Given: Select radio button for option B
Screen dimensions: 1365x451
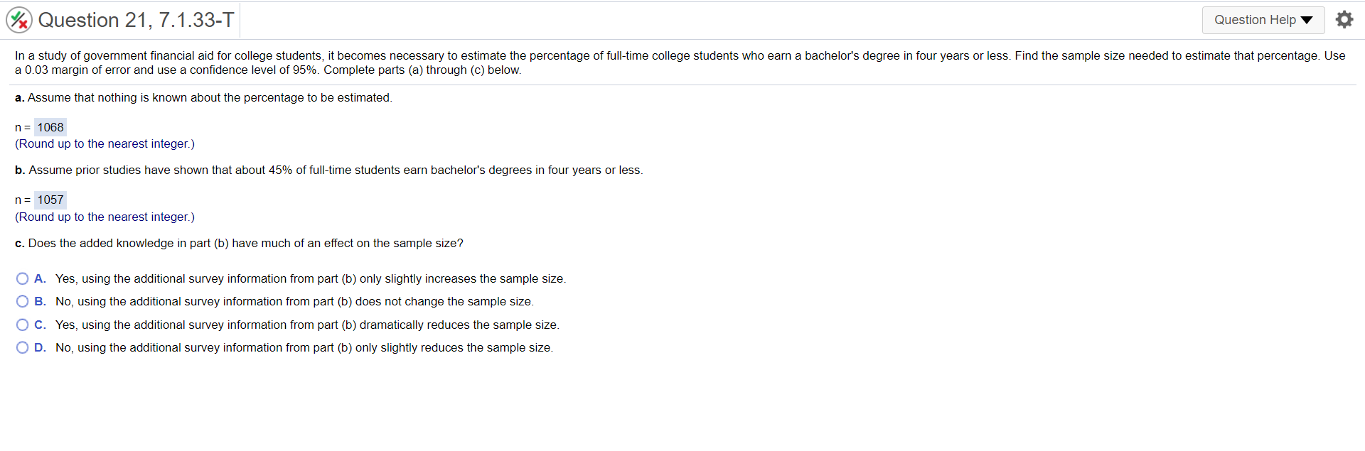Looking at the screenshot, I should pyautogui.click(x=23, y=301).
